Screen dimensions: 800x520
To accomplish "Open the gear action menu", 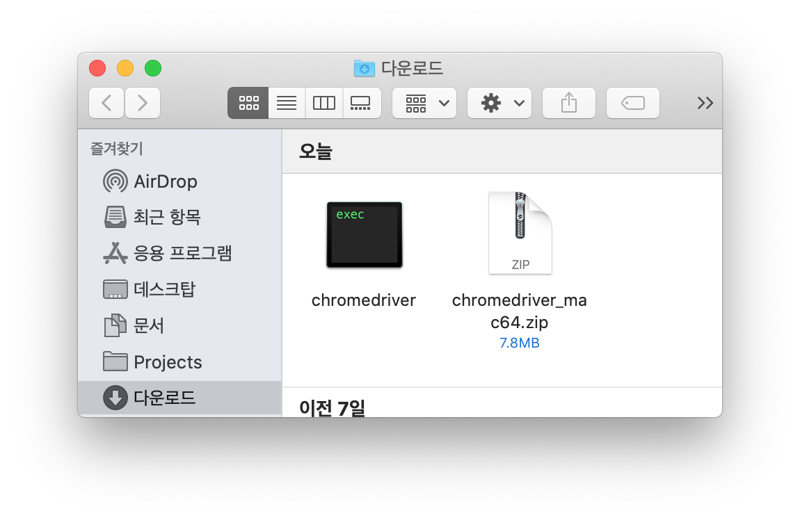I will [x=499, y=103].
